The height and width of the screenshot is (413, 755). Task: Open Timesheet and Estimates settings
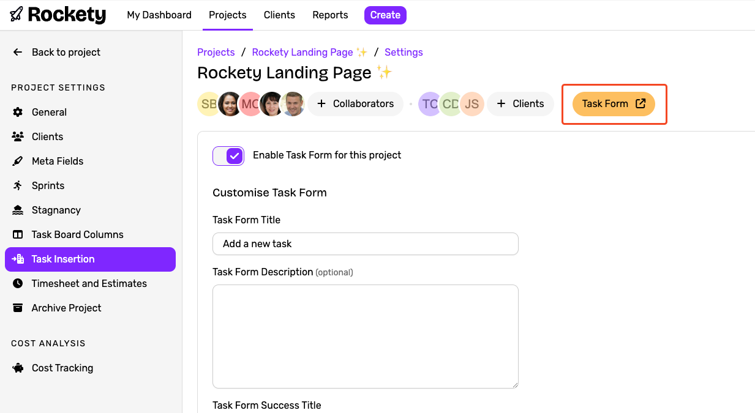click(x=90, y=283)
